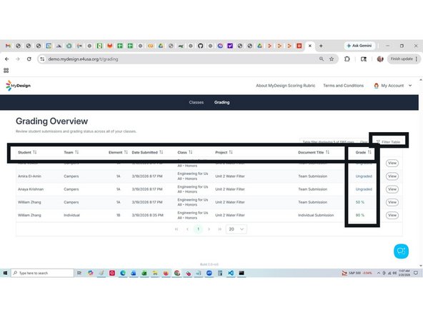Open Windows Task View

pyautogui.click(x=79, y=273)
